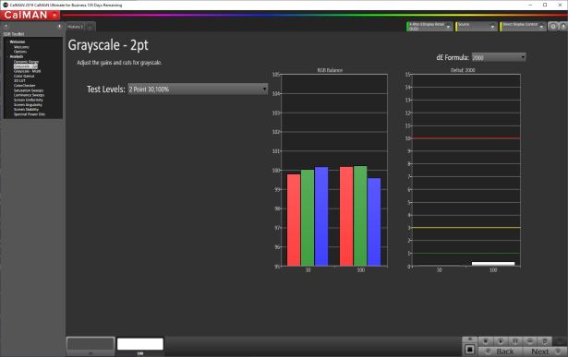Open the settings gear icon at top right
Image resolution: width=568 pixels, height=357 pixels.
pyautogui.click(x=553, y=27)
